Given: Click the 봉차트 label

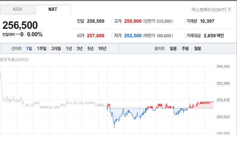Looking at the screenshot, I should (159, 48).
